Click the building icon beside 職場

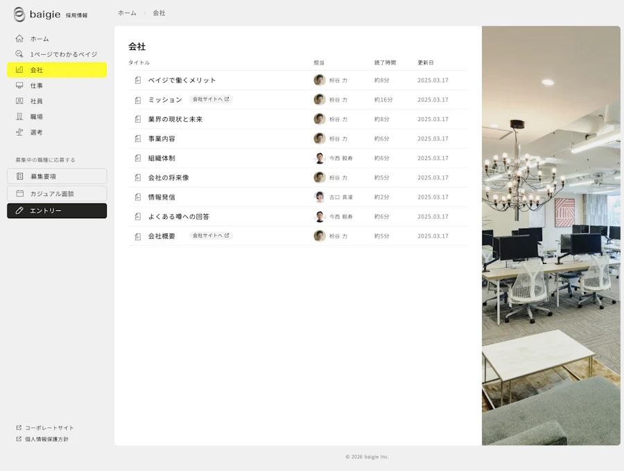point(19,116)
